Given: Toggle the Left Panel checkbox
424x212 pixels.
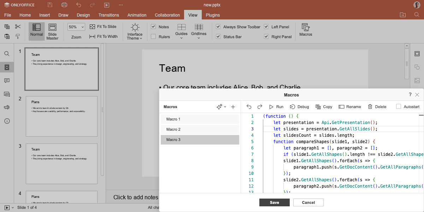Looking at the screenshot, I should [x=266, y=26].
